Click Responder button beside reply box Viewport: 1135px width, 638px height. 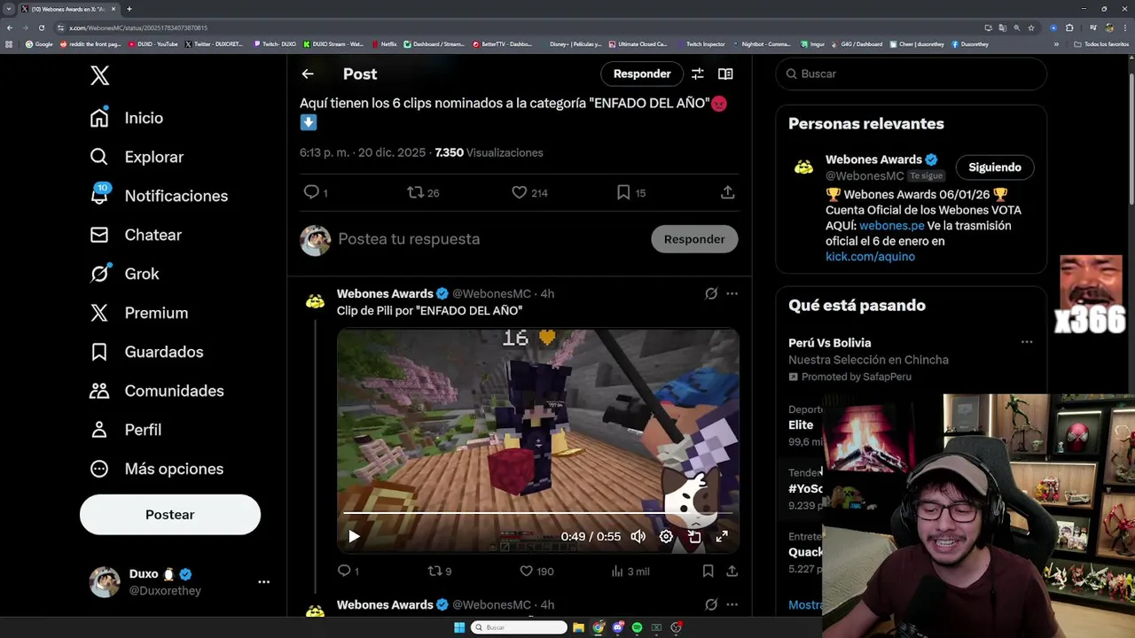694,239
